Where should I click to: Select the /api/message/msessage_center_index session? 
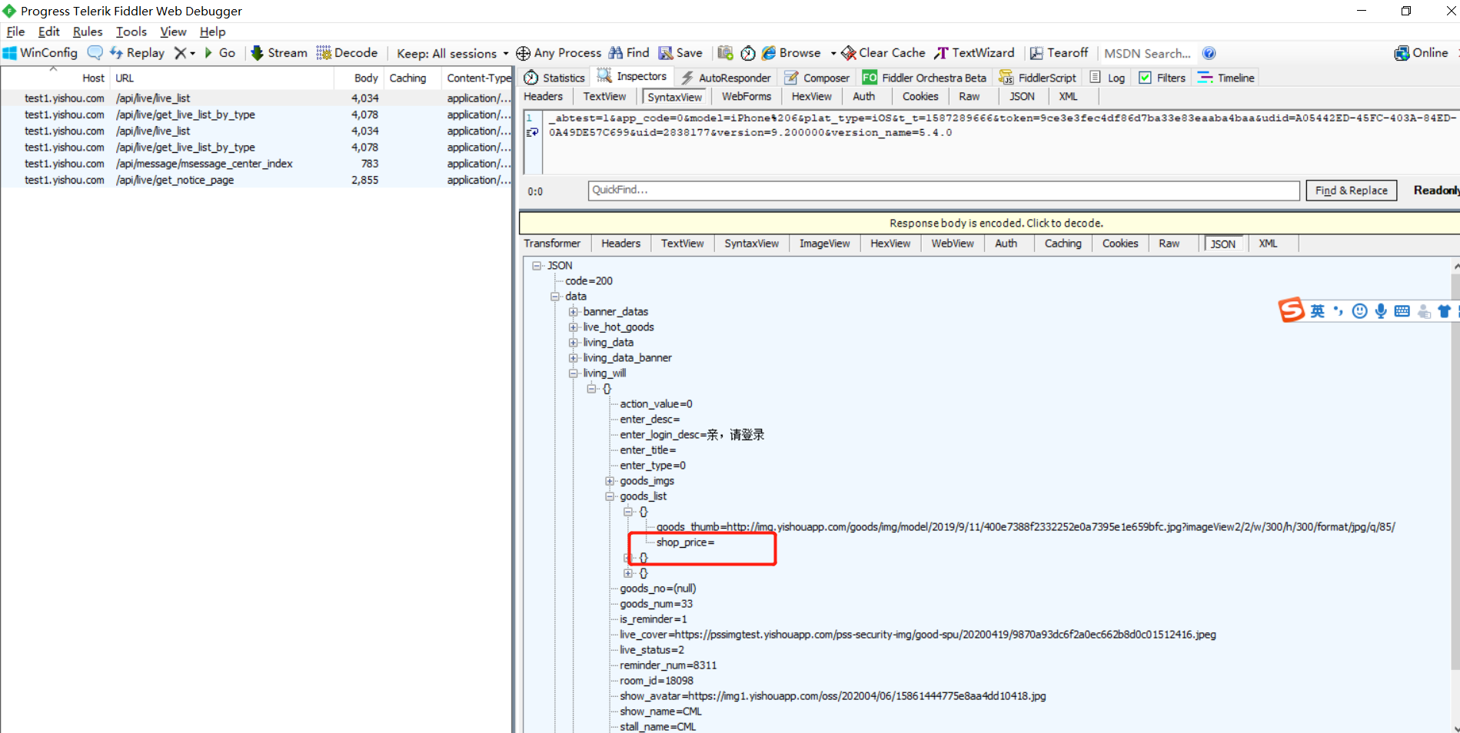pyautogui.click(x=256, y=164)
